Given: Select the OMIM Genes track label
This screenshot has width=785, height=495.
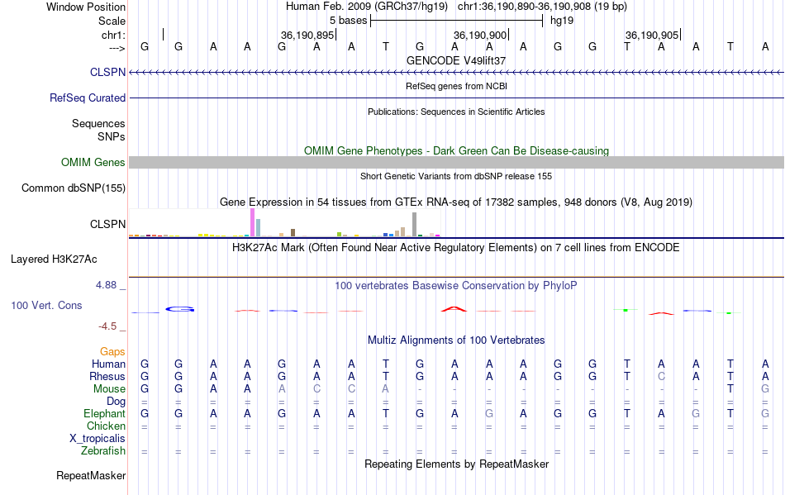Looking at the screenshot, I should click(93, 162).
